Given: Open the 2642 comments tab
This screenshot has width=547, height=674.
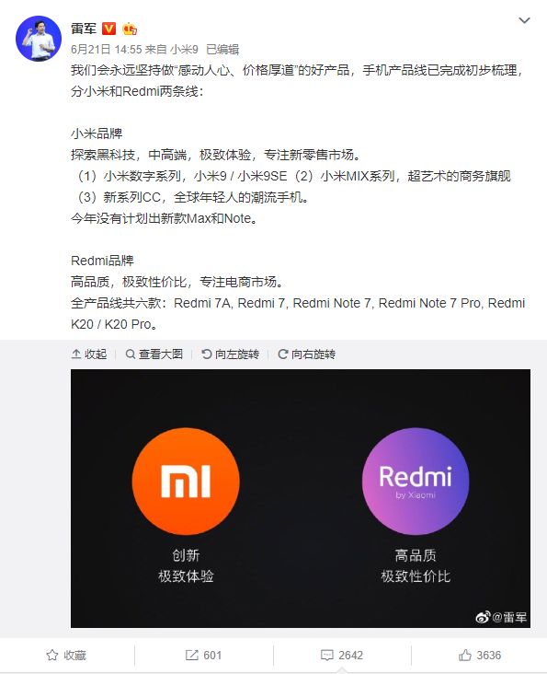Looking at the screenshot, I should [342, 655].
